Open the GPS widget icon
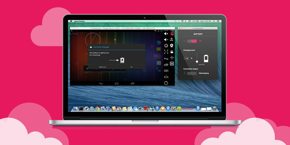This screenshot has height=145, width=290. 172,39
